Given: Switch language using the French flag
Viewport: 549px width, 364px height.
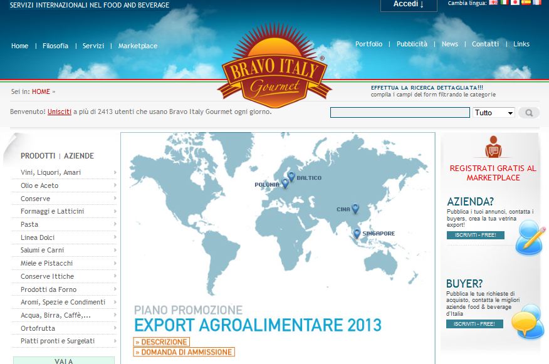Looking at the screenshot, I should [536, 3].
